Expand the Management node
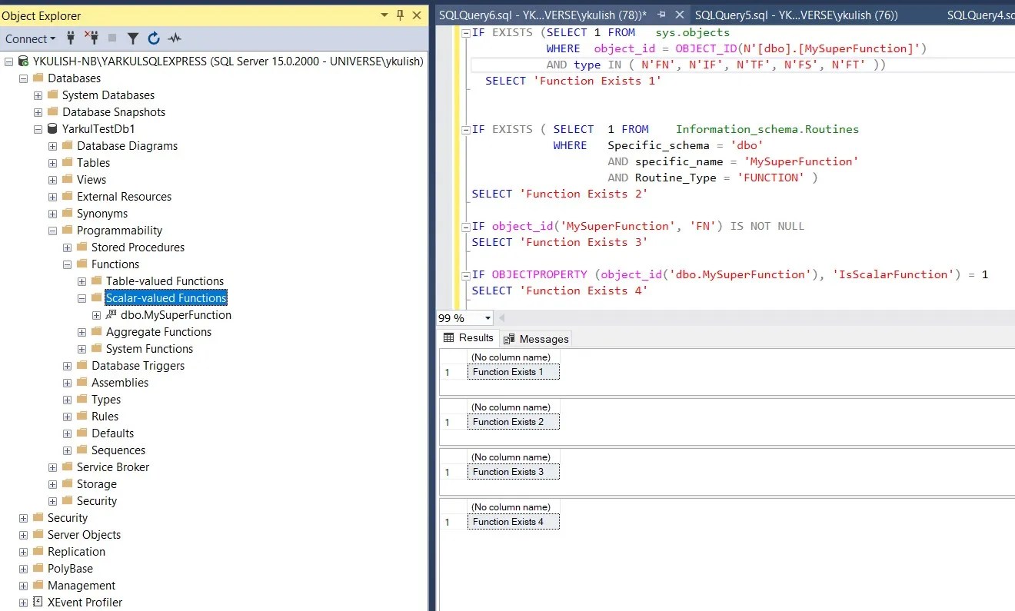 (x=23, y=586)
